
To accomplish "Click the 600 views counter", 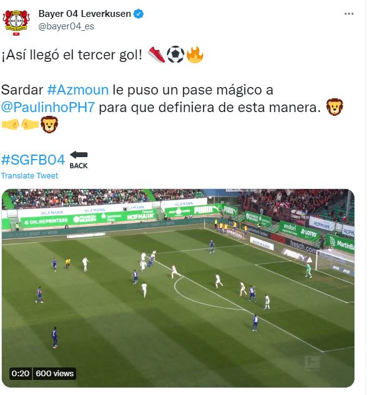I will point(54,373).
